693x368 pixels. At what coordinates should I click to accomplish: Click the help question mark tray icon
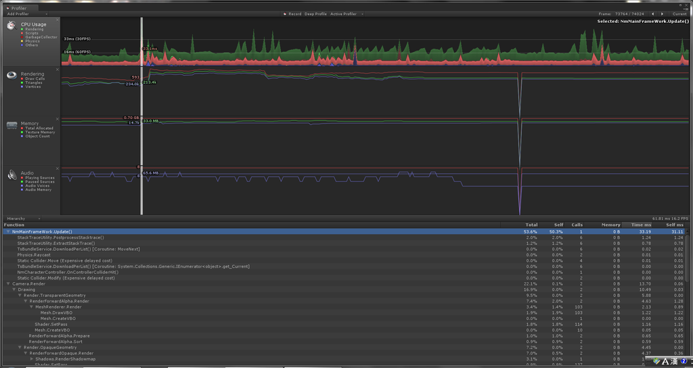click(684, 361)
